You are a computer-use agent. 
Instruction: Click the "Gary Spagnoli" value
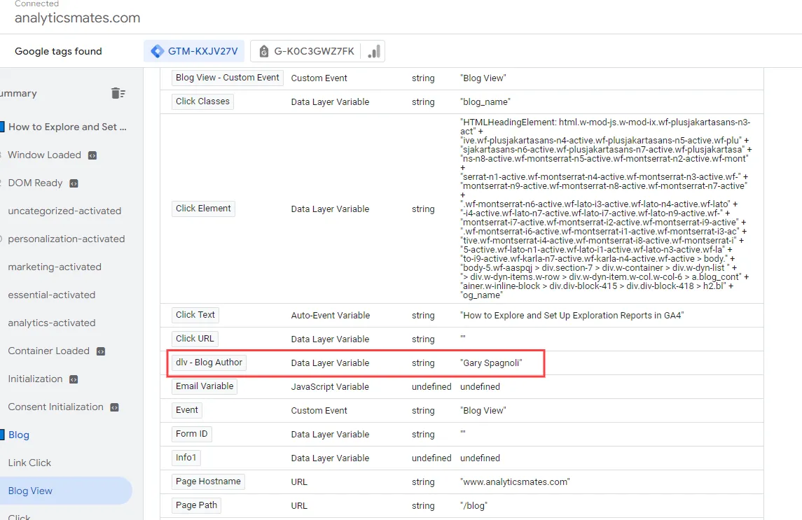point(491,363)
